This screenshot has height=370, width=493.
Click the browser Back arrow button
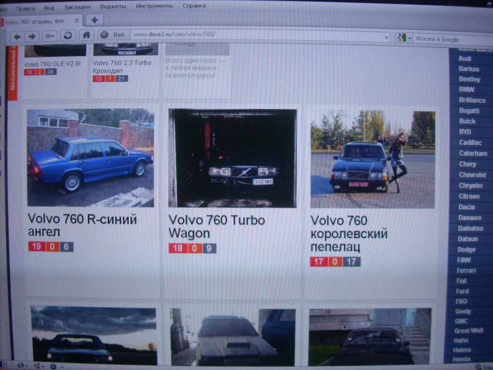(17, 36)
